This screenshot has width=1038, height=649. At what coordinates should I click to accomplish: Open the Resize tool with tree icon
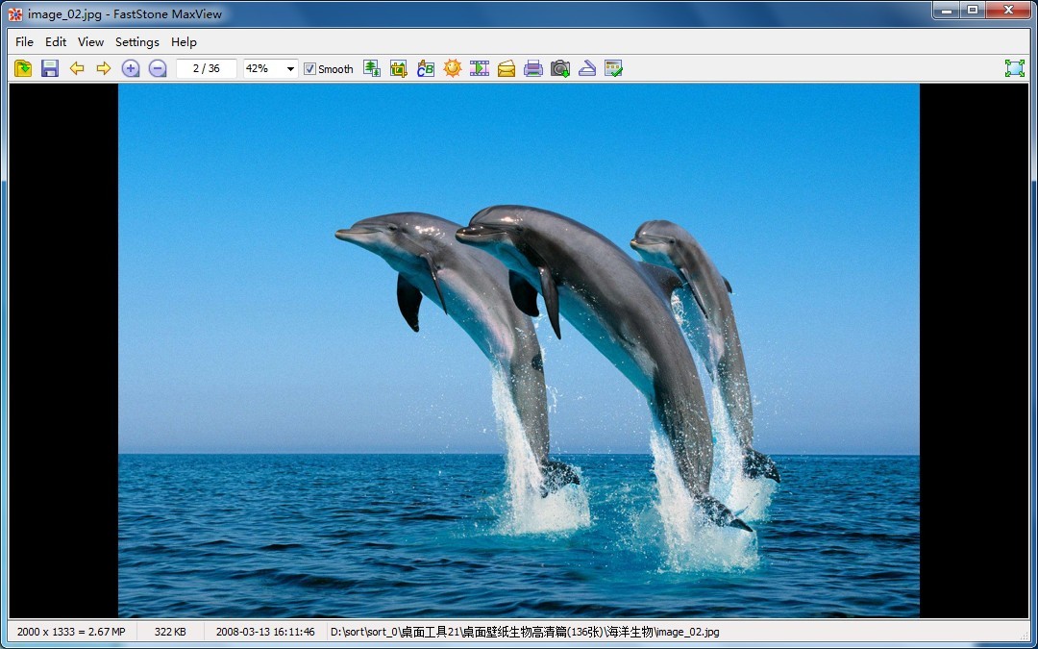372,68
